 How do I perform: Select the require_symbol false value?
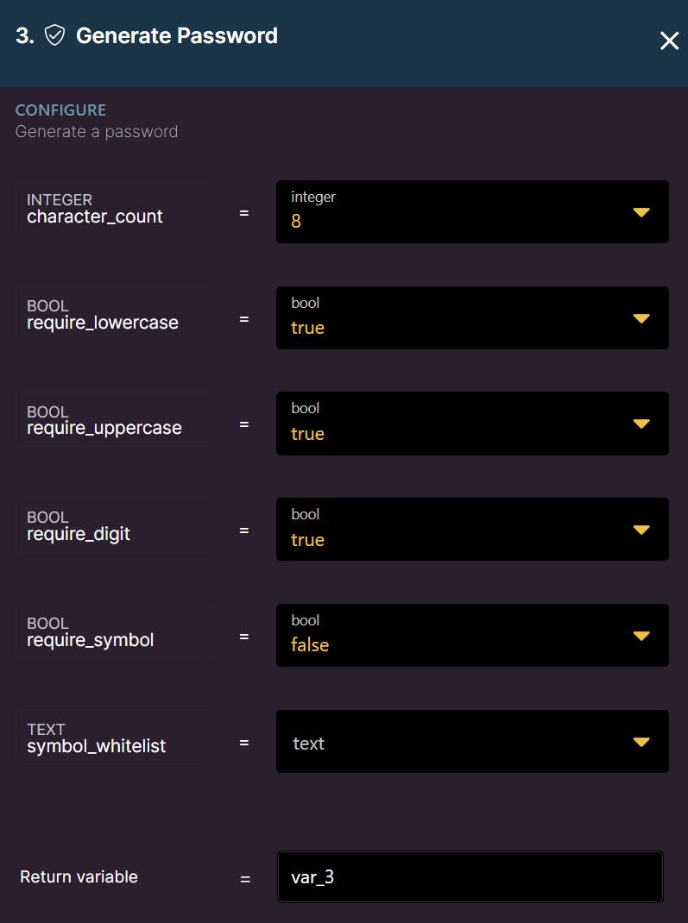coord(310,645)
